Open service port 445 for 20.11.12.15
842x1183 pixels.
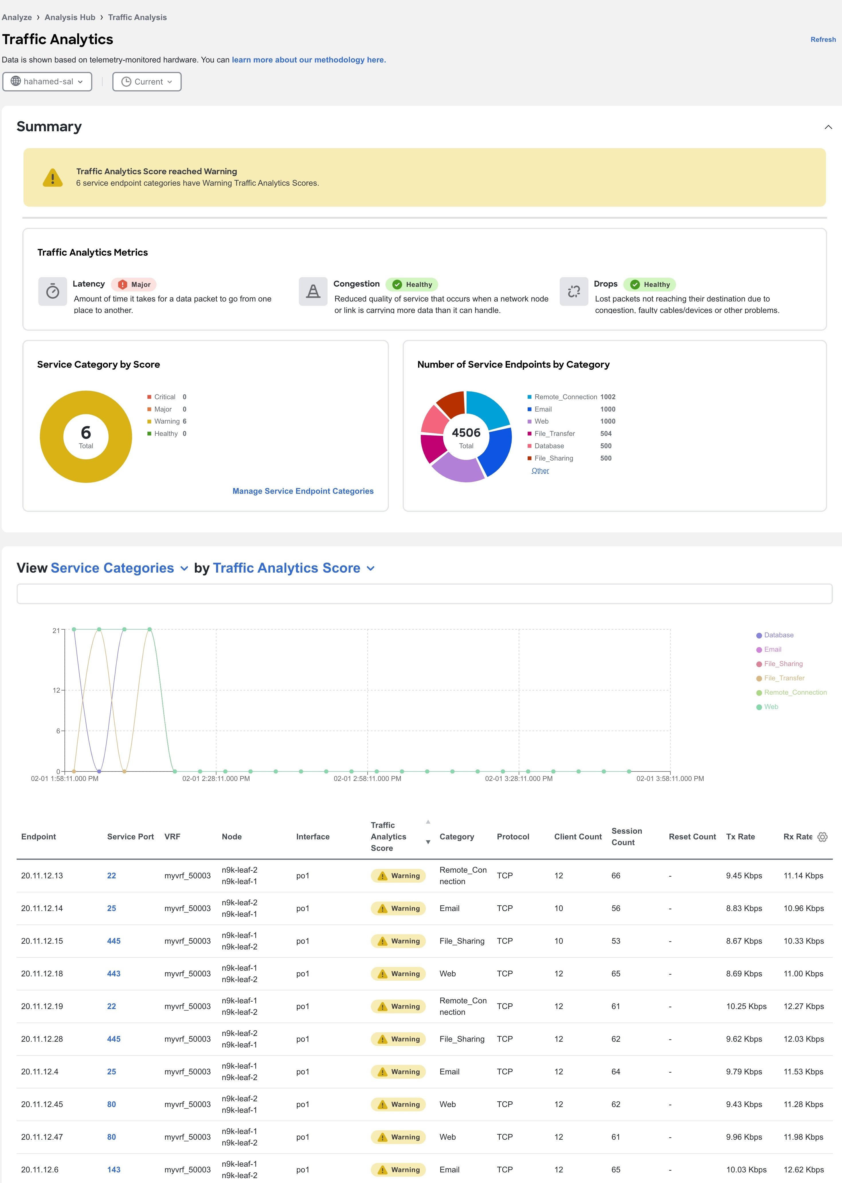tap(113, 941)
